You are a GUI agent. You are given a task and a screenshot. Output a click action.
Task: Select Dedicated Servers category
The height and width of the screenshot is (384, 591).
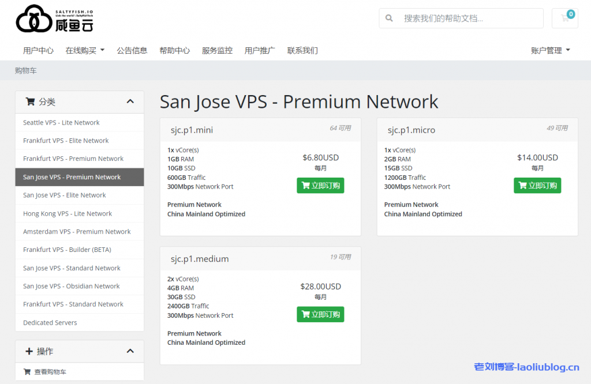click(50, 322)
